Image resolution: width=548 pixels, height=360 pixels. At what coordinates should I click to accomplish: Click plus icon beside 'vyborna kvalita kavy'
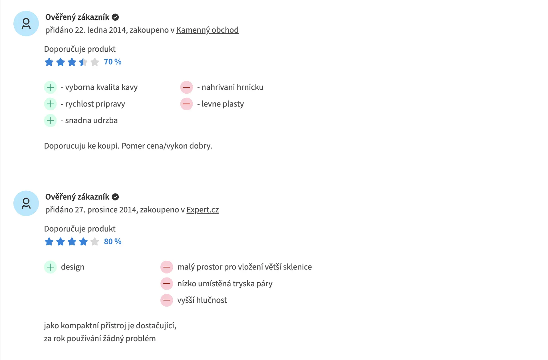coord(51,87)
